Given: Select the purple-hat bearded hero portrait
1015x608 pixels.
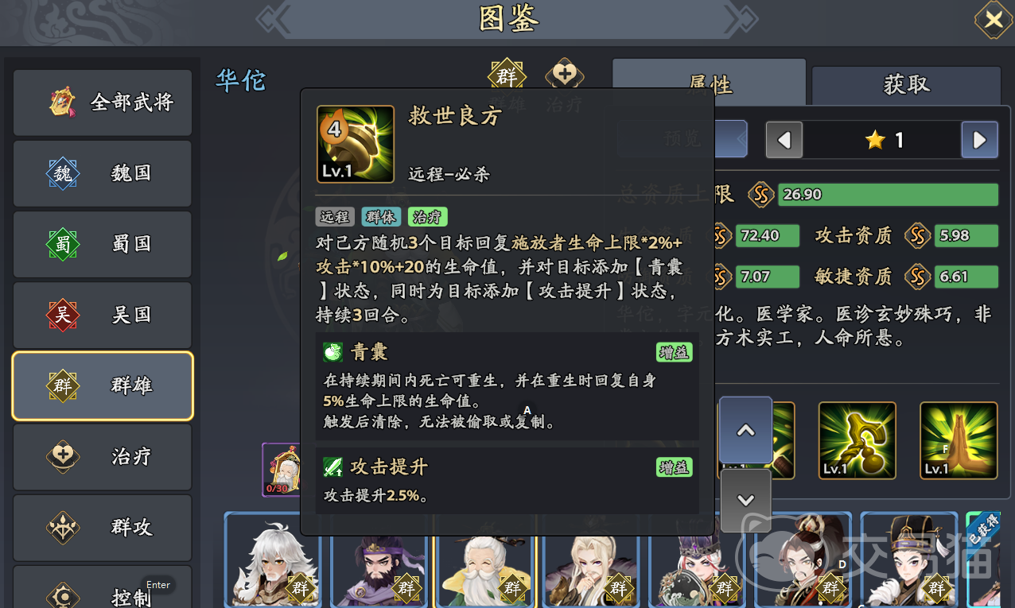Looking at the screenshot, I should click(x=379, y=560).
